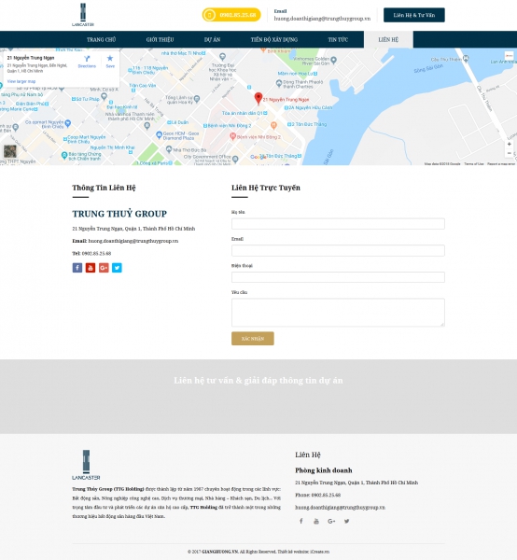
Task: Click the red map pin marker
Action: (x=258, y=98)
